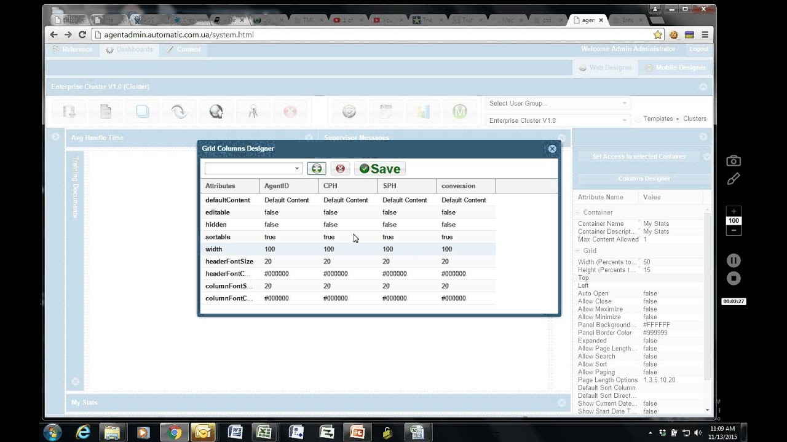Image resolution: width=787 pixels, height=442 pixels.
Task: Switch to Mobile Designer tab
Action: click(675, 68)
